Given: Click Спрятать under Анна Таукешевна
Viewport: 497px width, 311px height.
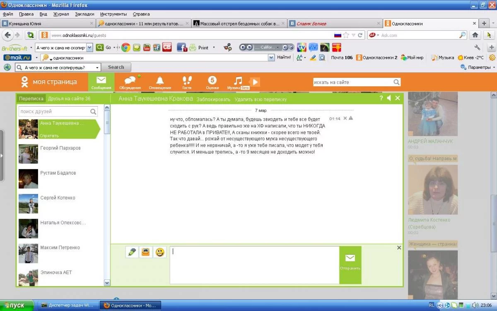Looking at the screenshot, I should [x=49, y=136].
